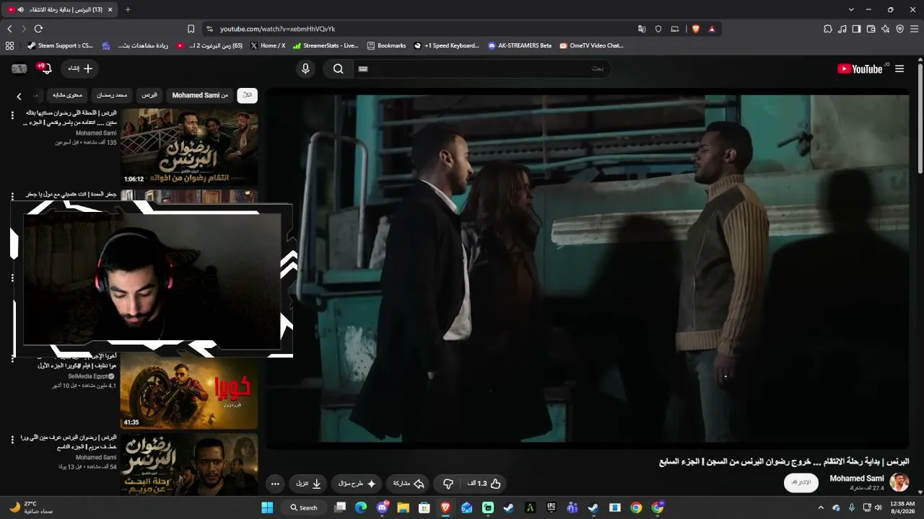Click the youtube.com address bar URL
924x519 pixels.
(x=277, y=29)
